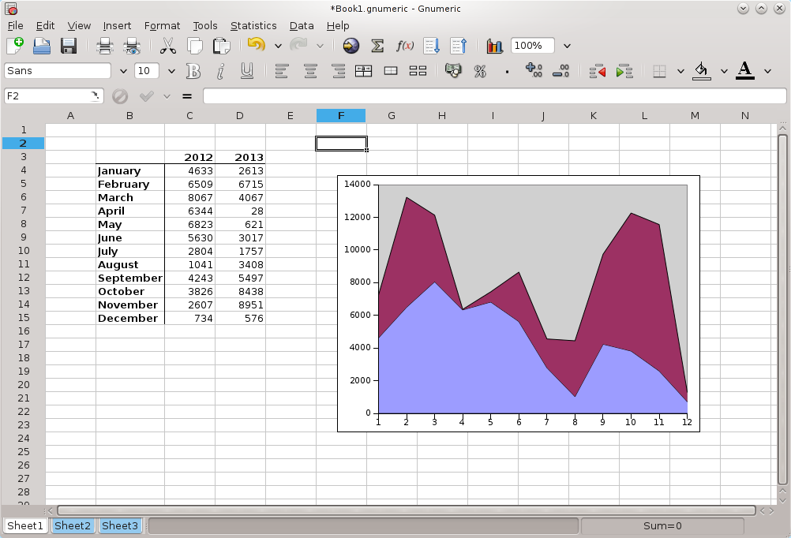Insert a chart with graph icon
Screen dimensions: 791x538
495,46
